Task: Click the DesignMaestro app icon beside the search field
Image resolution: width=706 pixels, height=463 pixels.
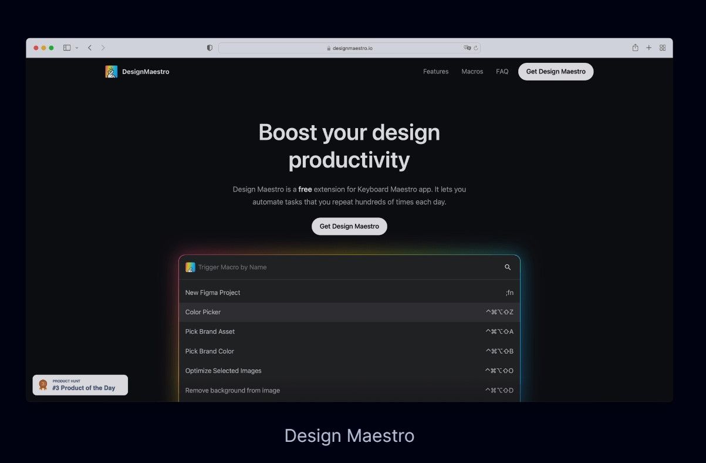Action: coord(190,267)
